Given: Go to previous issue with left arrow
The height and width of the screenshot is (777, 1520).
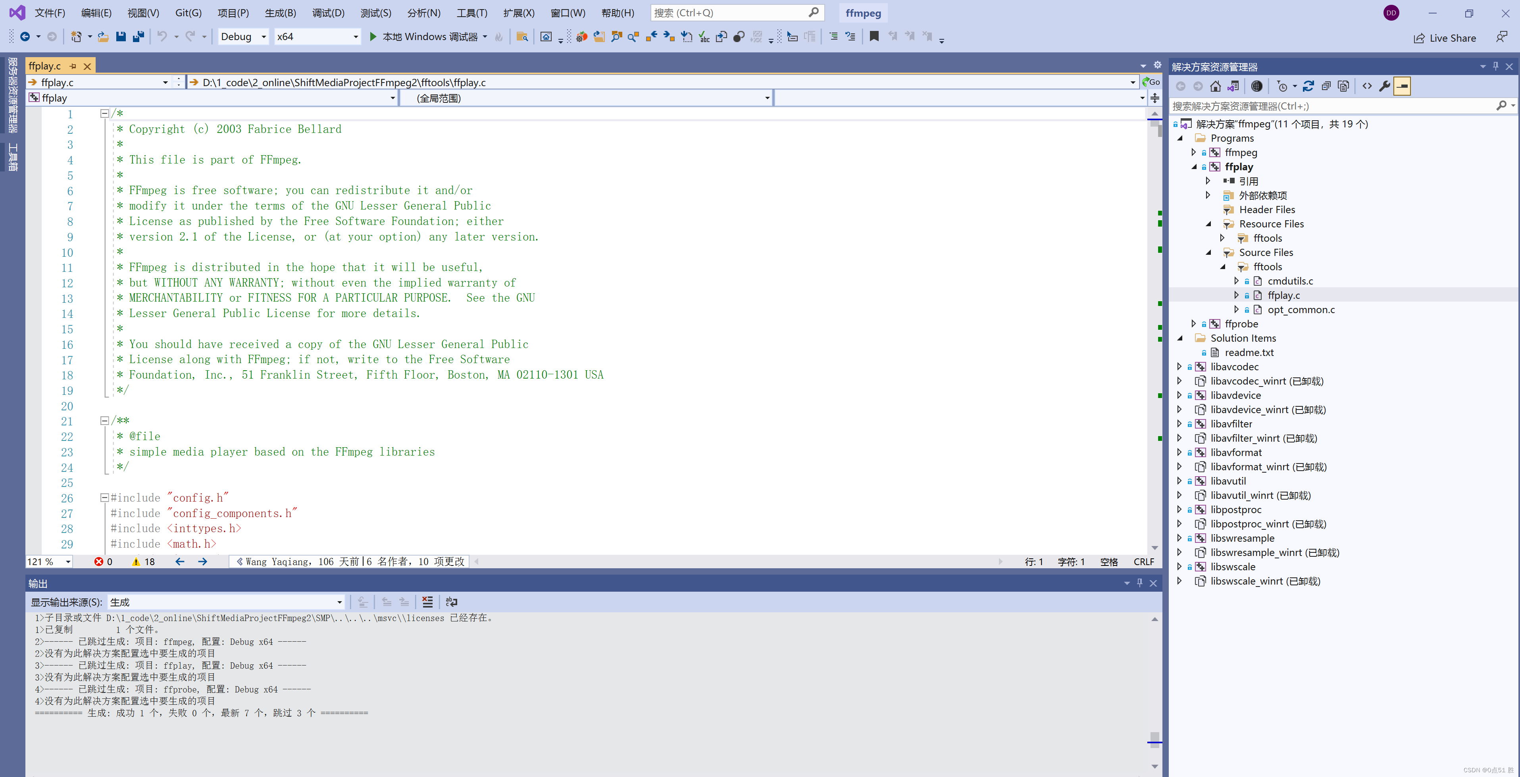Looking at the screenshot, I should [x=180, y=562].
